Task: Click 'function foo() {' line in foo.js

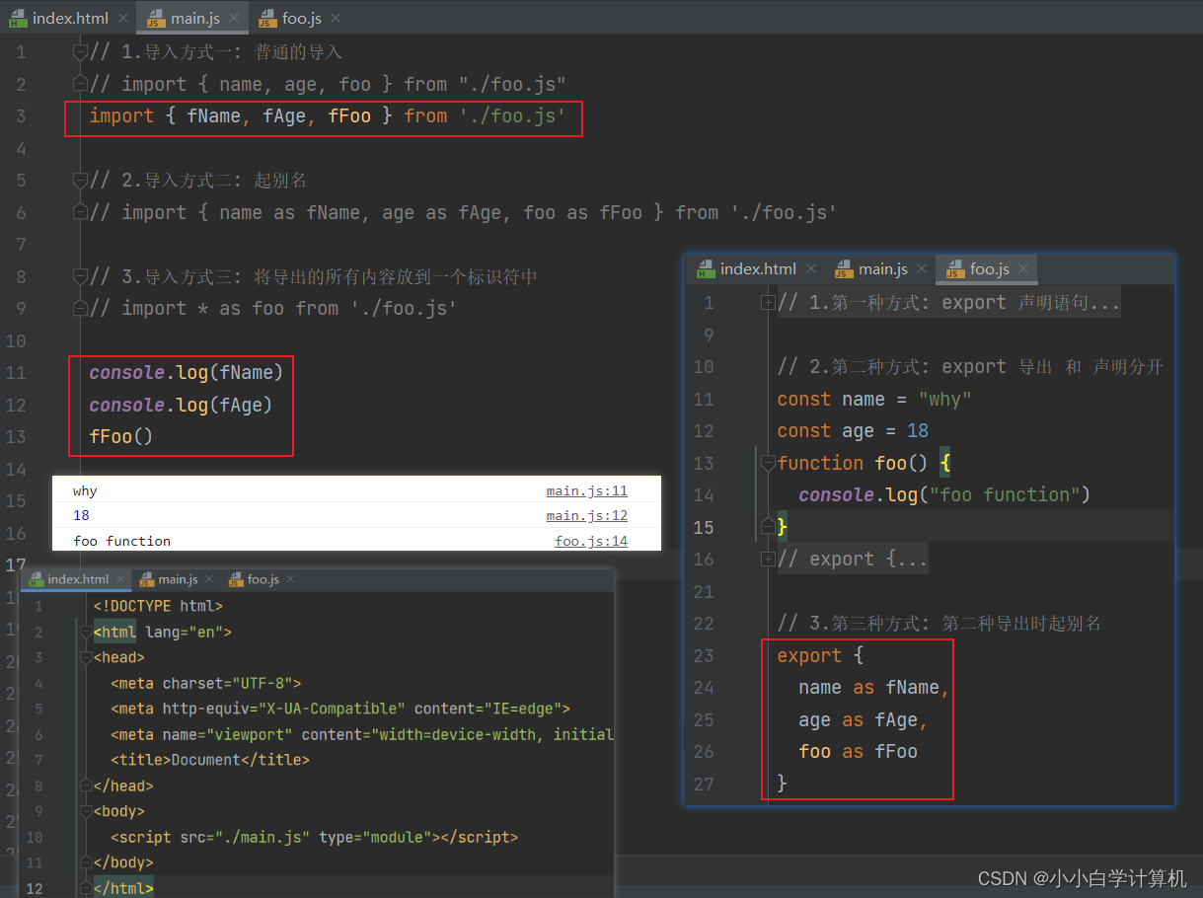Action: click(864, 463)
